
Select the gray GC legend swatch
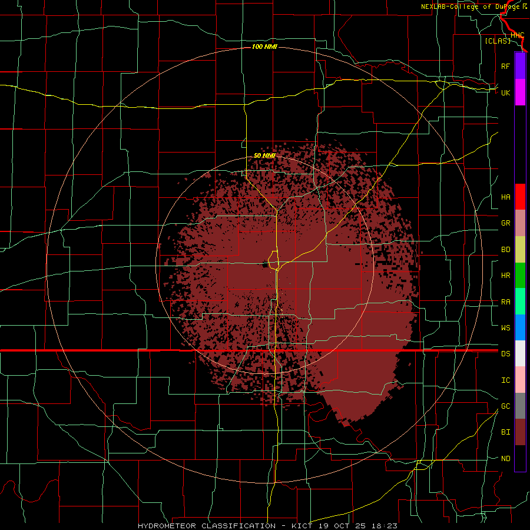point(520,406)
